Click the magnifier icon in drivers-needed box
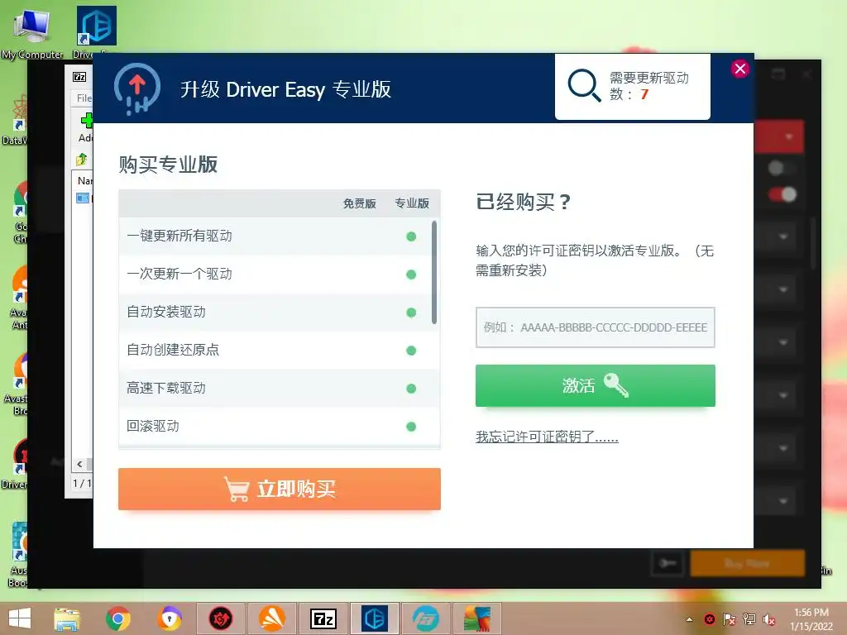The image size is (847, 635). click(584, 85)
